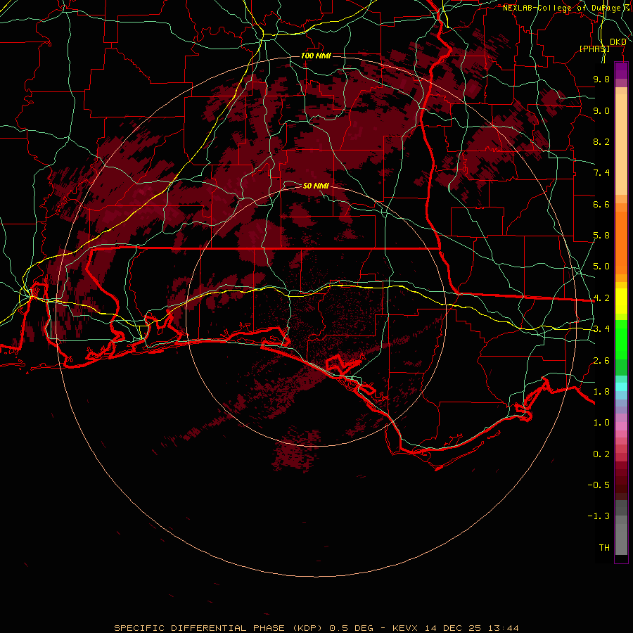Click the -1.3 scale value
Image resolution: width=633 pixels, height=633 pixels.
pos(599,516)
